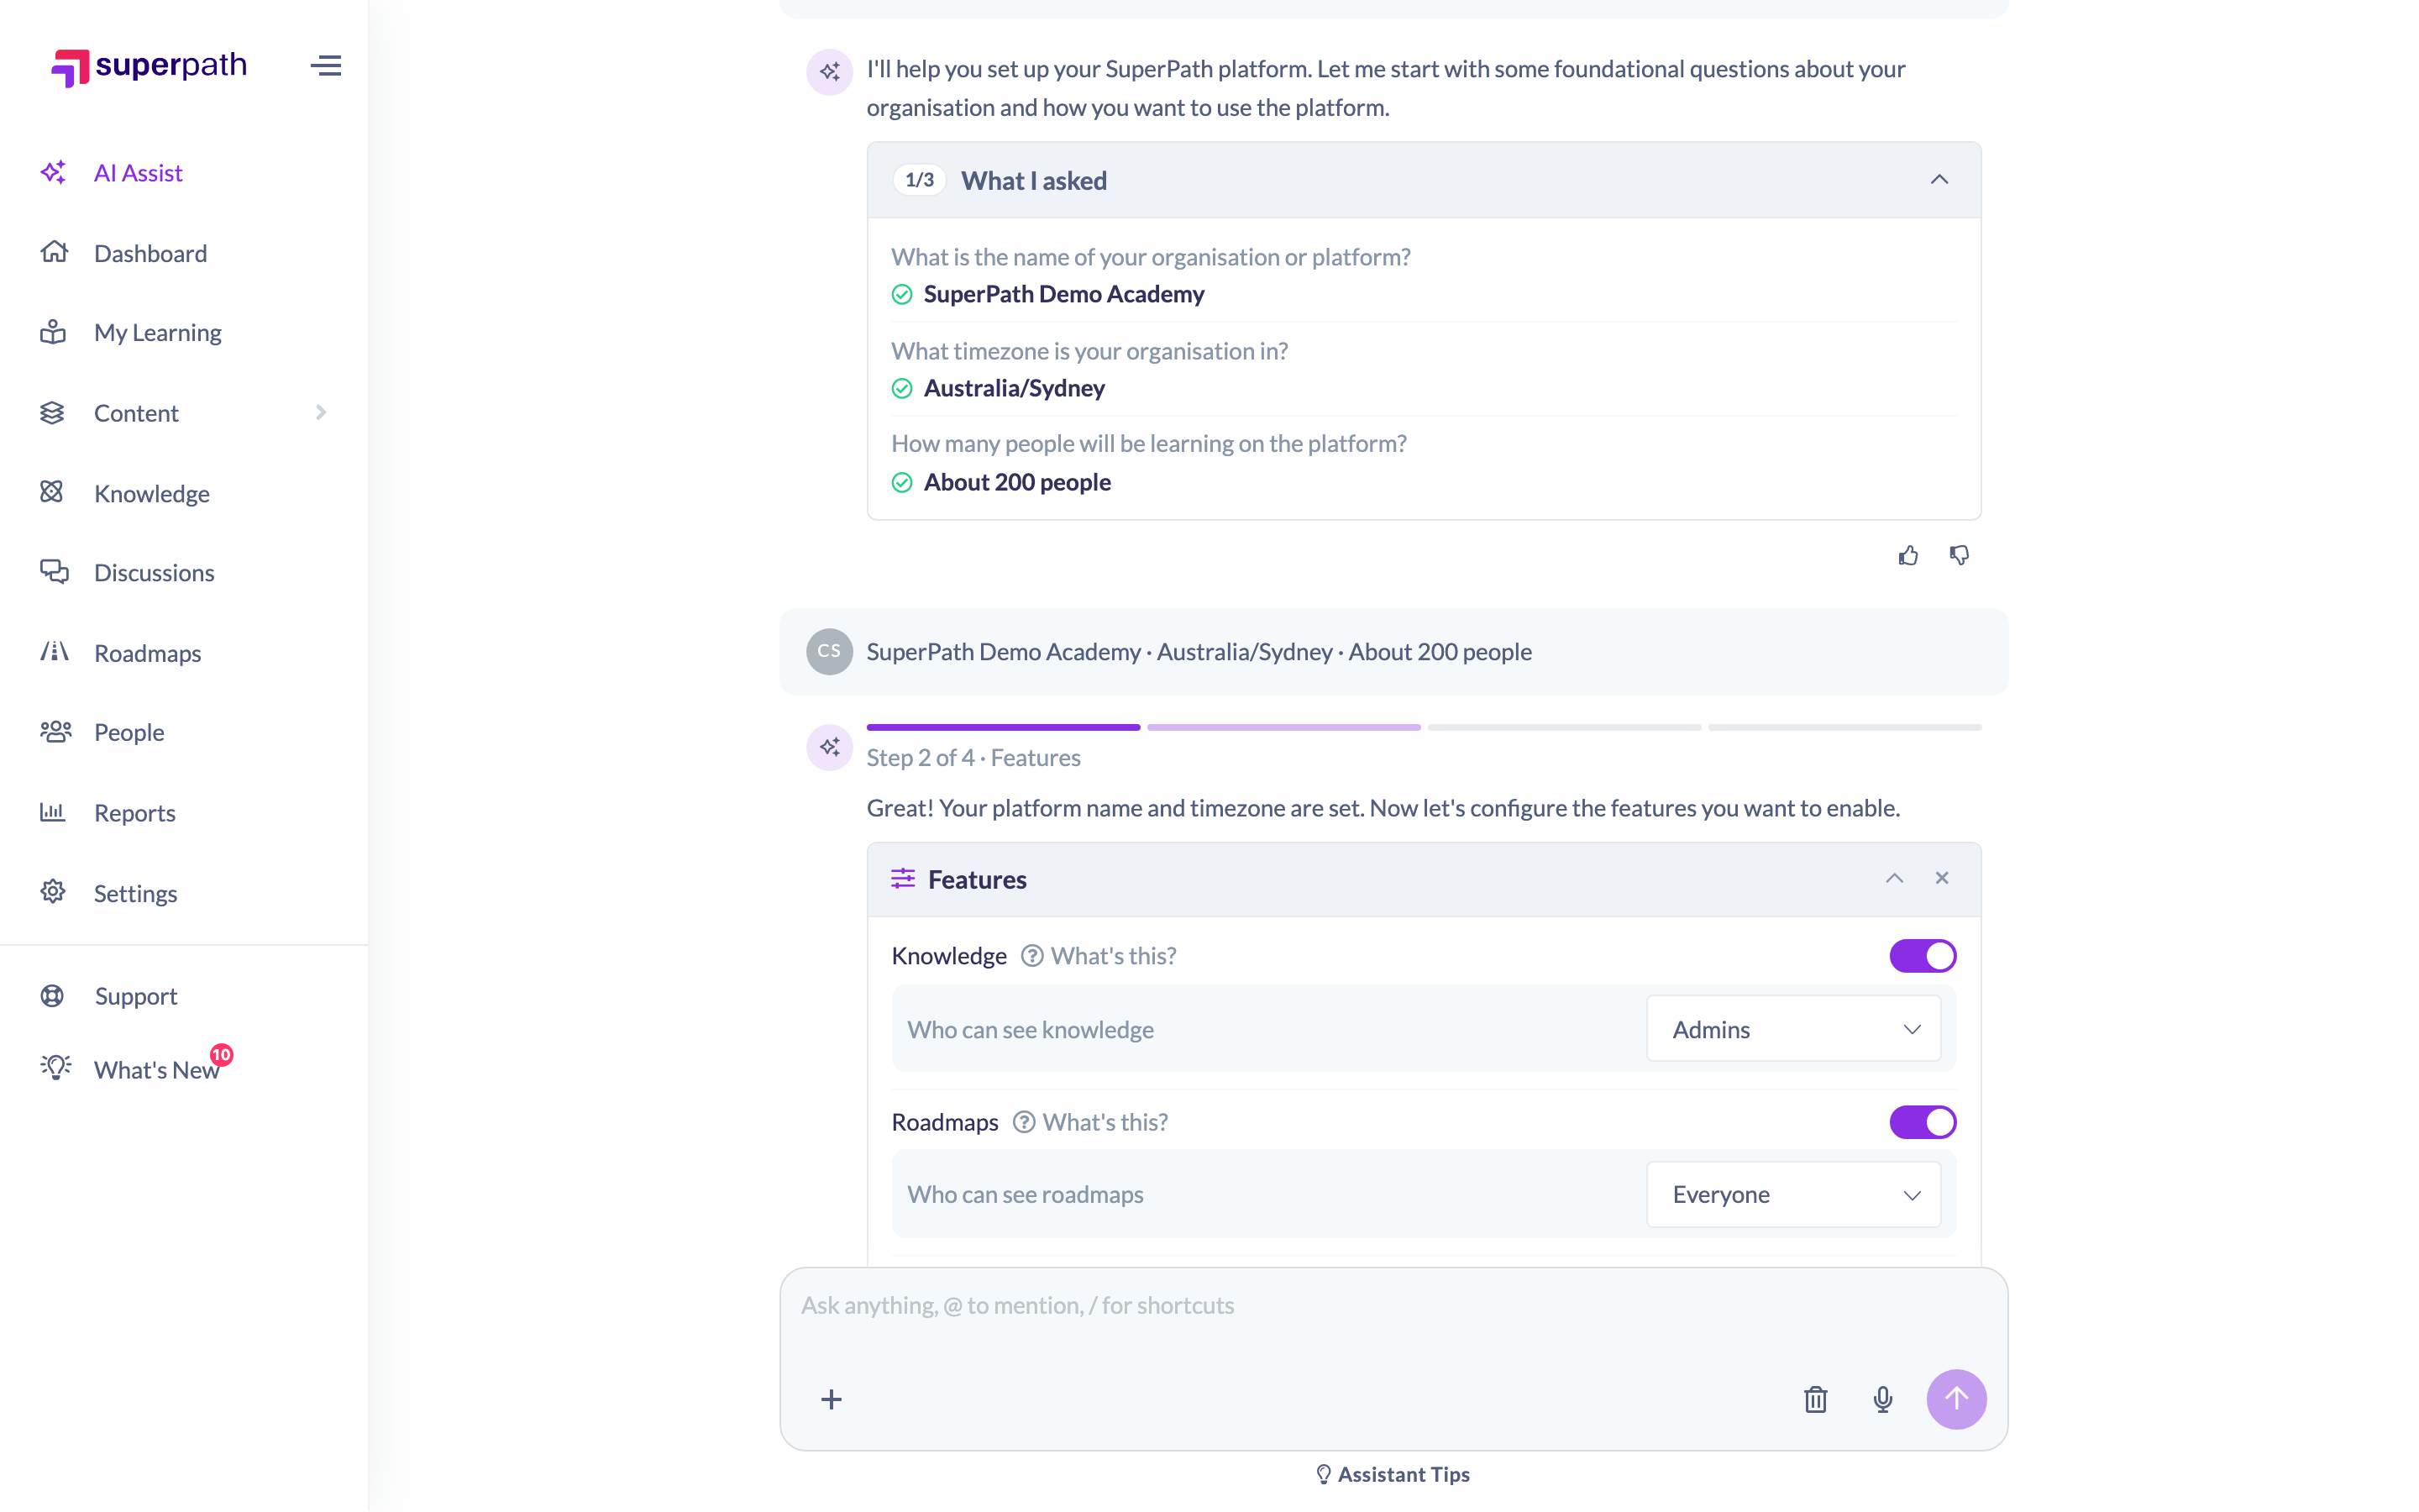This screenshot has height=1512, width=2419.
Task: Open the Who can see knowledge dropdown
Action: pyautogui.click(x=1793, y=1029)
